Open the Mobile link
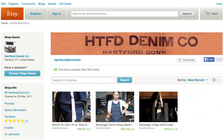Image resolution: width=224 pixels, height=140 pixels. pos(52,4)
